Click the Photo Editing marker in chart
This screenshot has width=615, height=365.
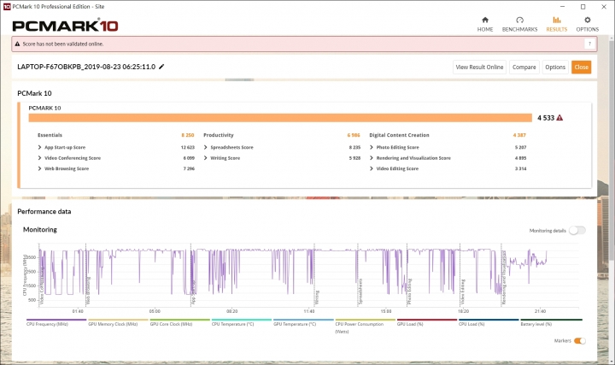pyautogui.click(x=409, y=292)
